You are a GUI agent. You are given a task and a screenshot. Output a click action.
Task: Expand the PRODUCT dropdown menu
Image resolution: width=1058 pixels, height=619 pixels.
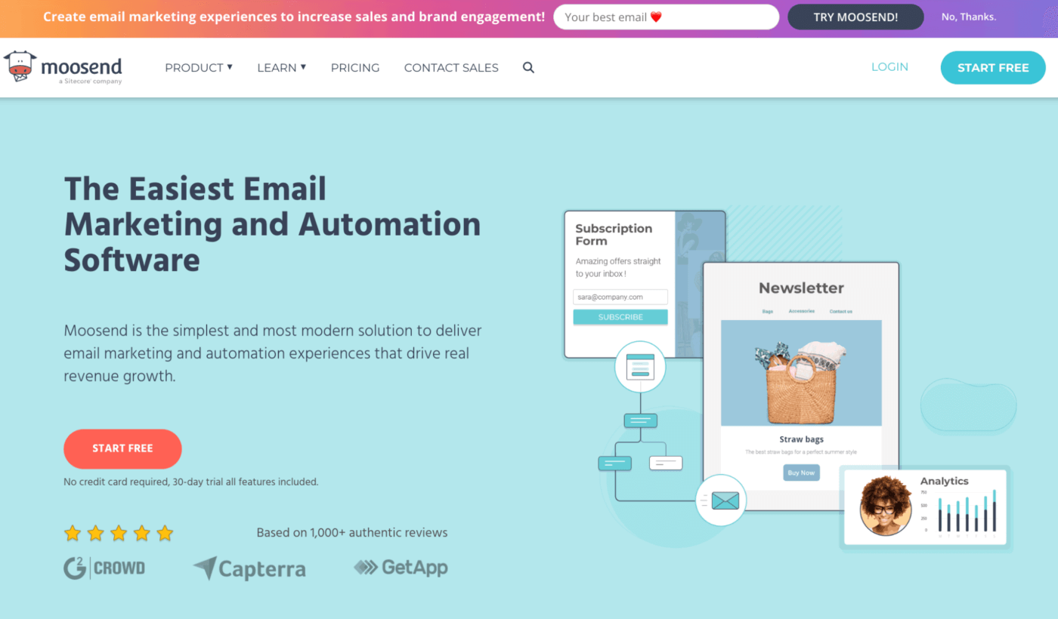point(199,67)
